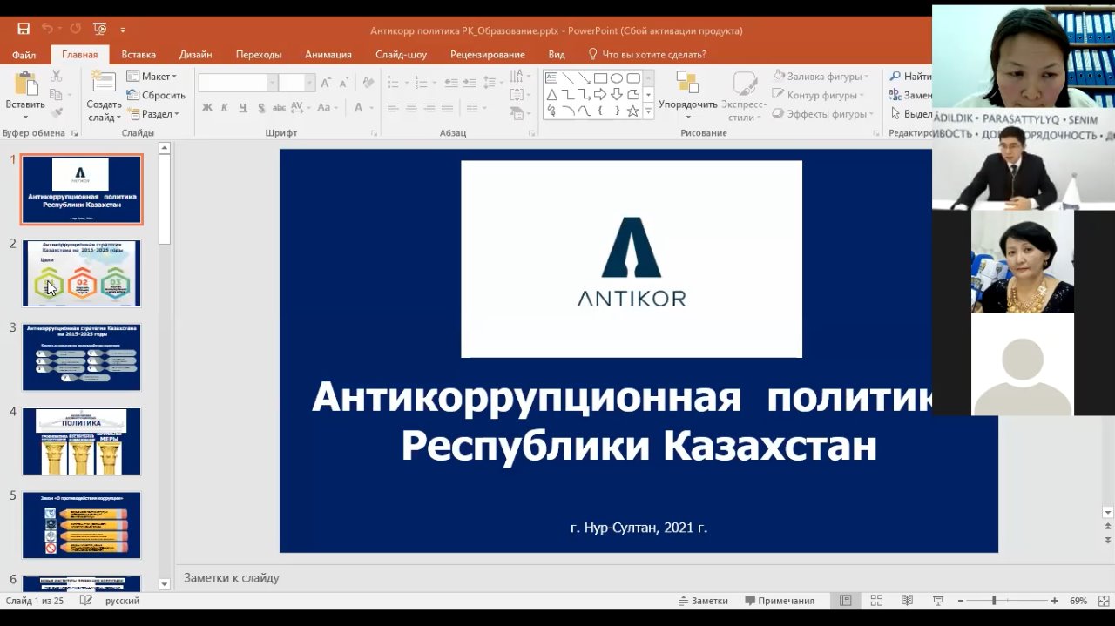Switch to the Вставка ribbon tab
This screenshot has height=626, width=1115.
coord(139,54)
